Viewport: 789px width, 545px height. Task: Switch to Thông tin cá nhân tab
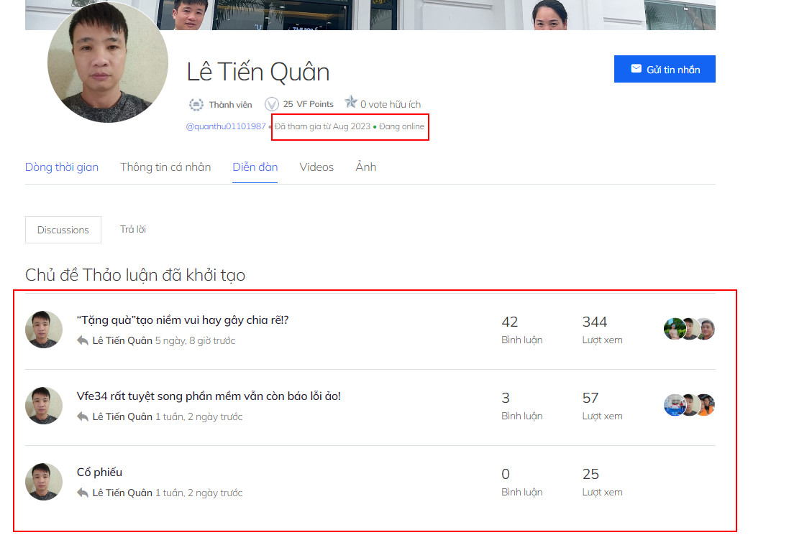click(165, 167)
